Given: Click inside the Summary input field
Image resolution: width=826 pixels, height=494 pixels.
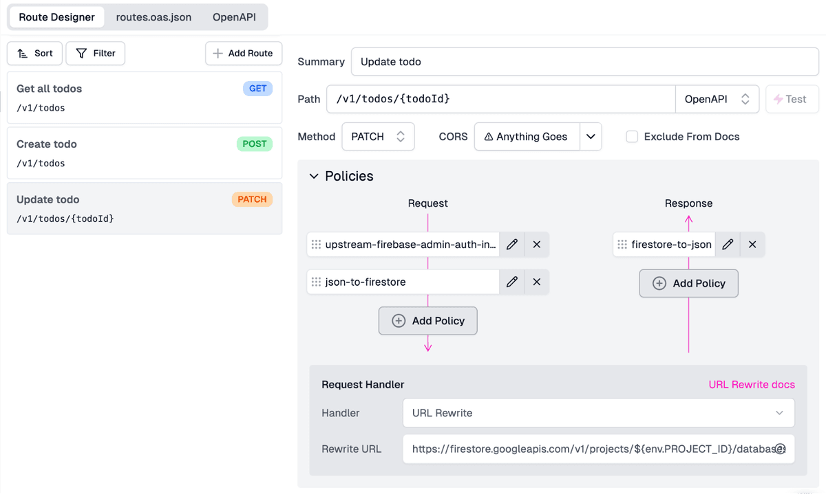Looking at the screenshot, I should [482, 61].
